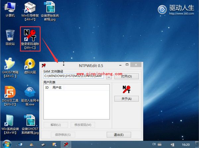Click the 用户名 column header
199x148 pixels.
tap(57, 88)
